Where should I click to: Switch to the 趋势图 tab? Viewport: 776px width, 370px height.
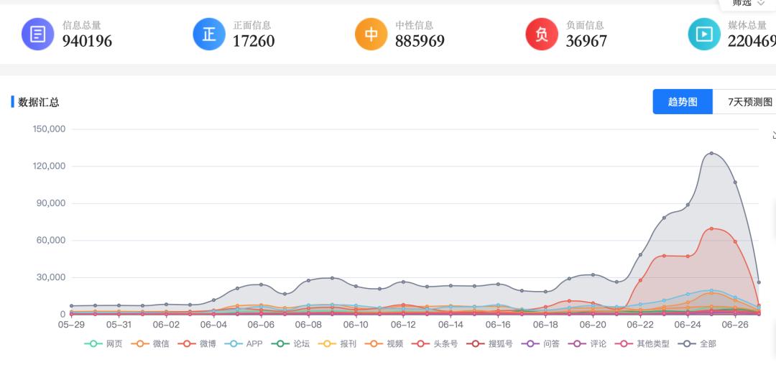pos(683,102)
